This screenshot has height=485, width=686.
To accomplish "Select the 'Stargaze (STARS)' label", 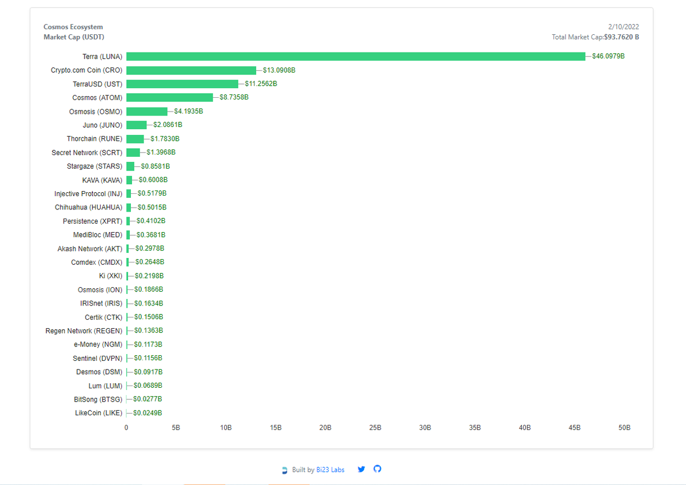I will (94, 166).
